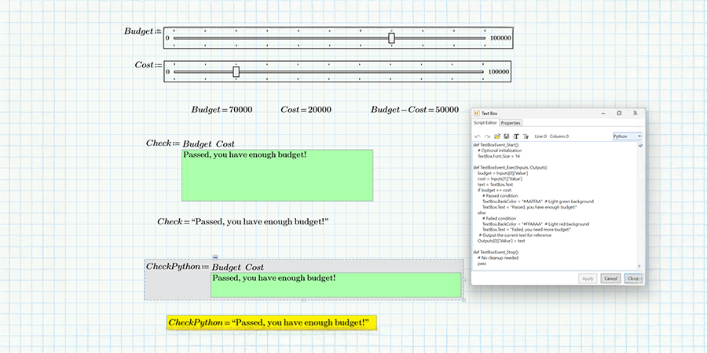This screenshot has height=353, width=707.
Task: Collapse the CheckPython region using minus icon
Action: point(215,257)
